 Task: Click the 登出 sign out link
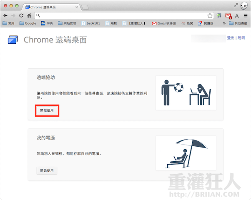pyautogui.click(x=231, y=38)
